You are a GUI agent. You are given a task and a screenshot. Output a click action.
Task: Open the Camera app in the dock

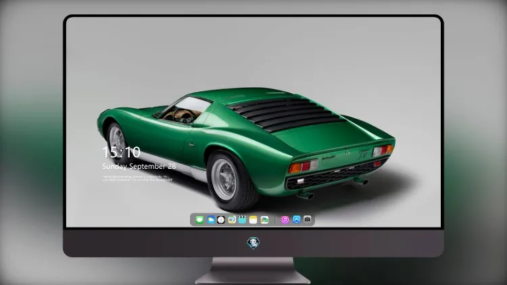(308, 219)
